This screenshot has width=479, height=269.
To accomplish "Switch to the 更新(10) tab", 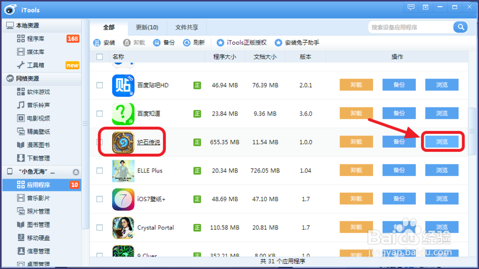I will pos(147,27).
